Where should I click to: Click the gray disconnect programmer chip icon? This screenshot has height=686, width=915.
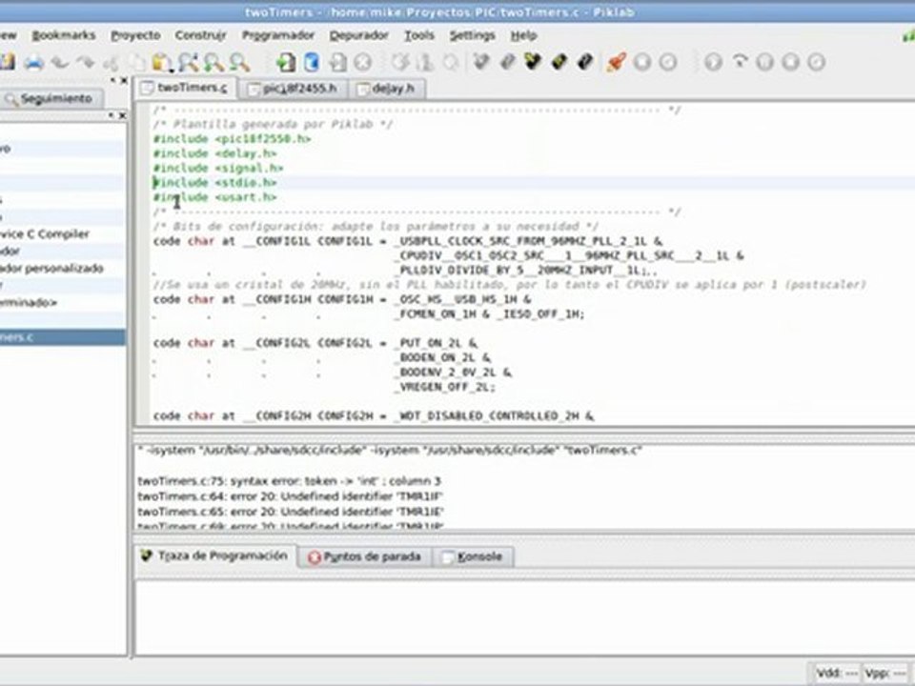point(507,61)
